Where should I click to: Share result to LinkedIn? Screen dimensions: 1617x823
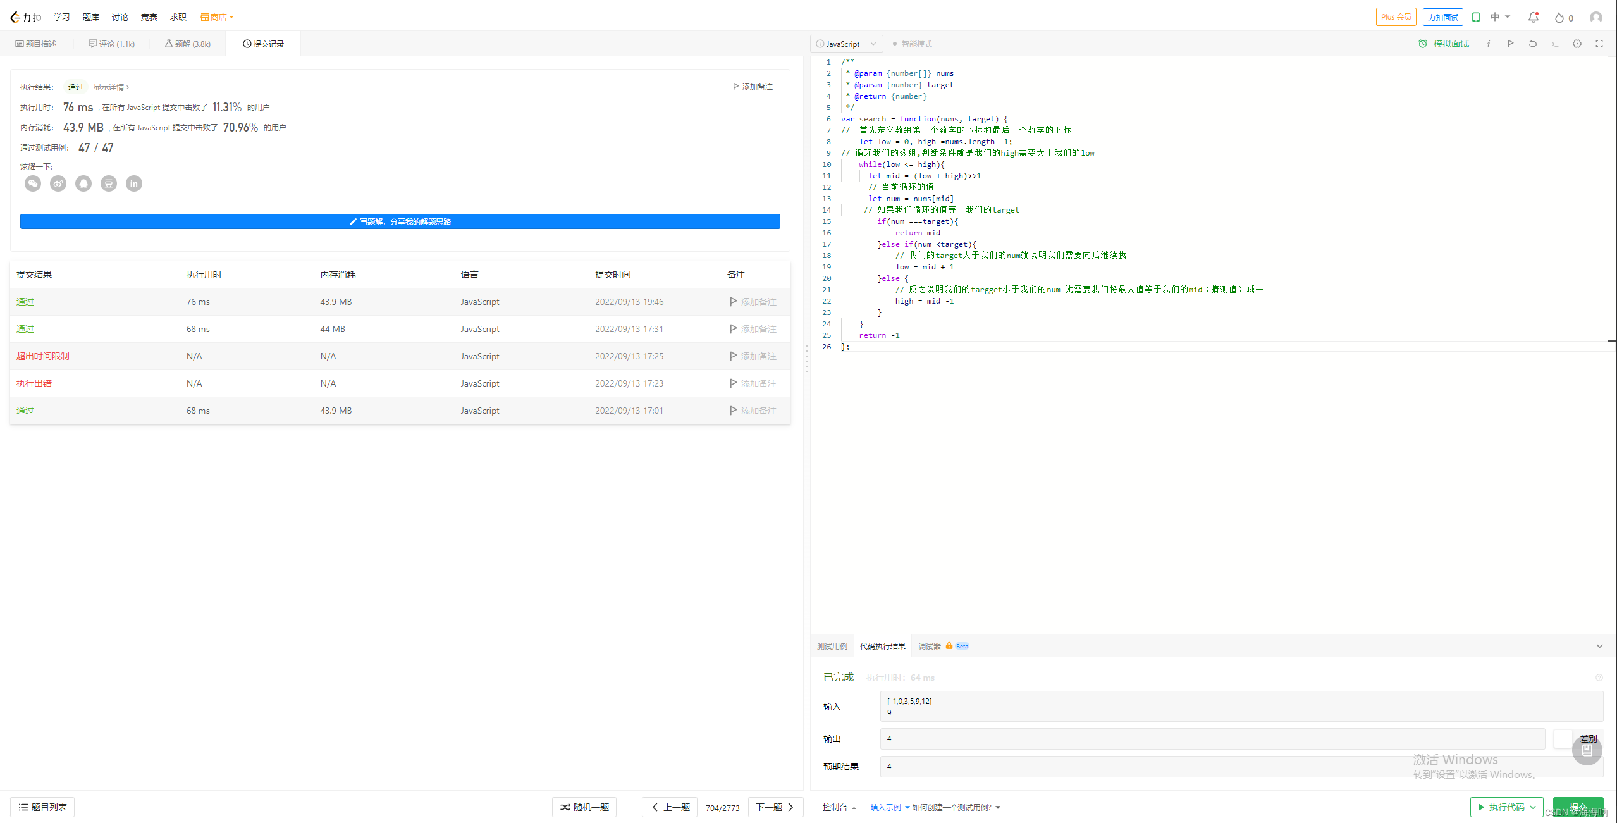coord(134,183)
